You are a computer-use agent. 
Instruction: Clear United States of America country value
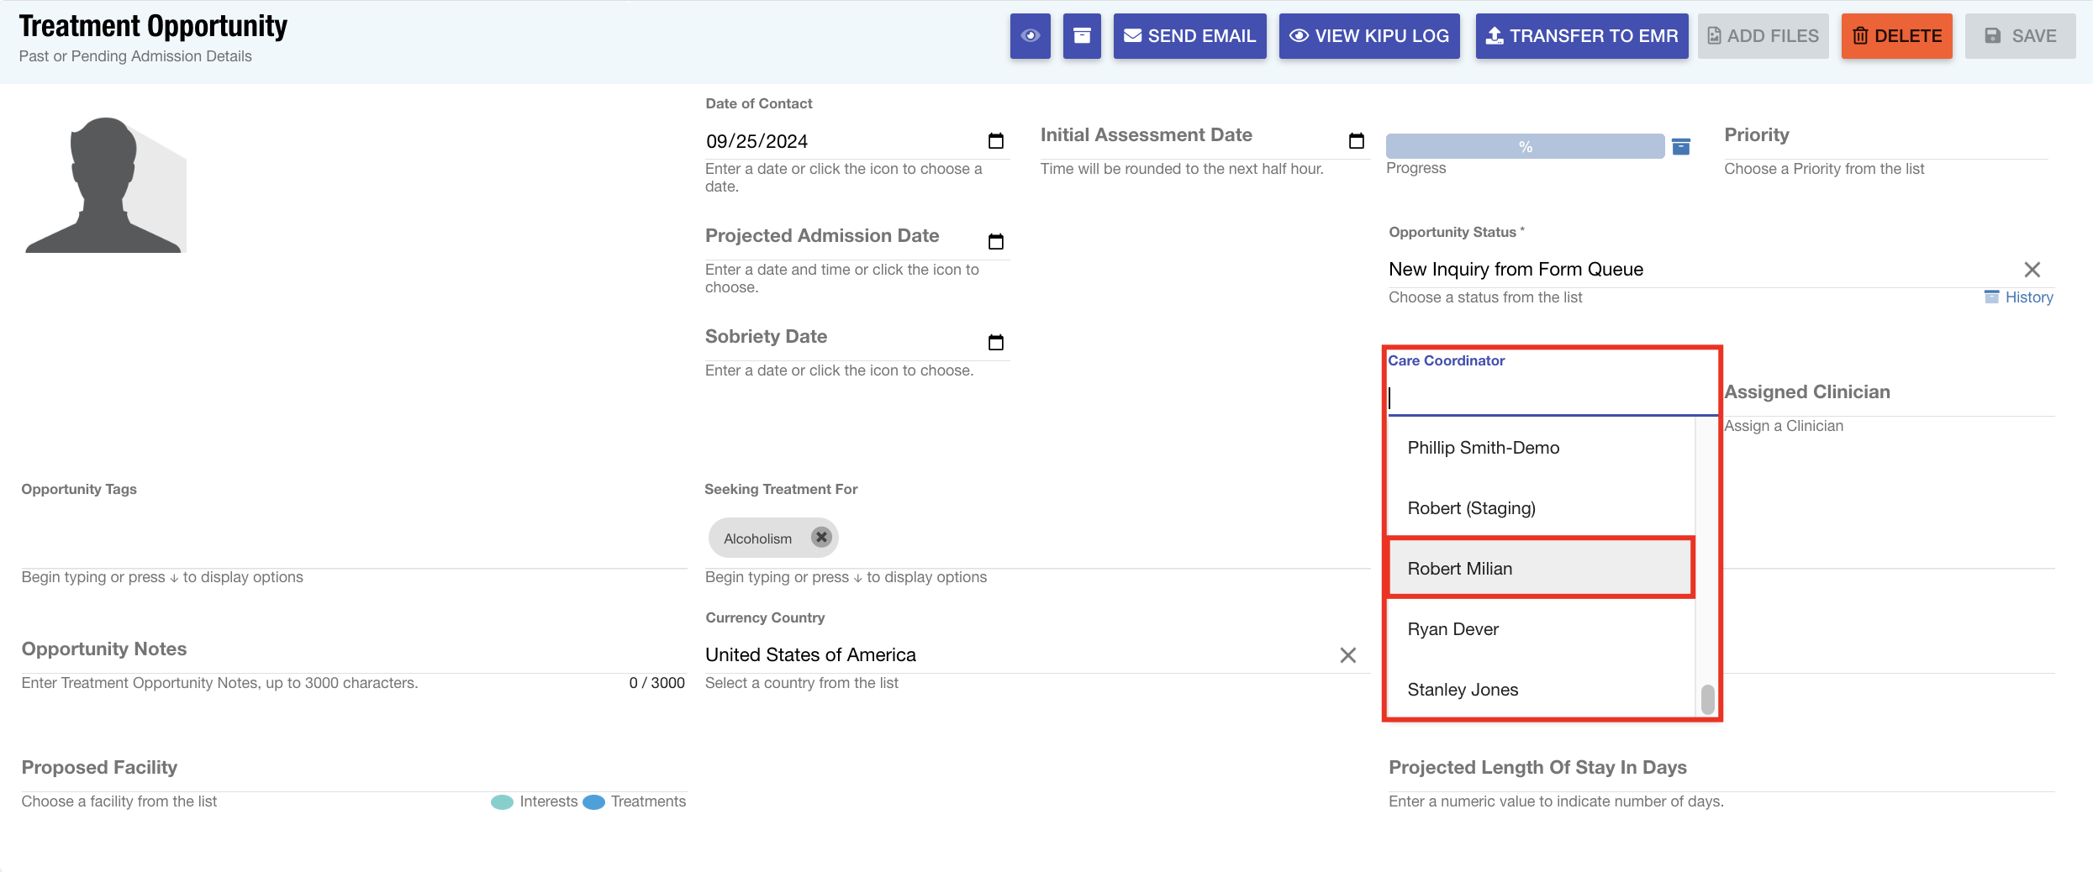[1347, 655]
